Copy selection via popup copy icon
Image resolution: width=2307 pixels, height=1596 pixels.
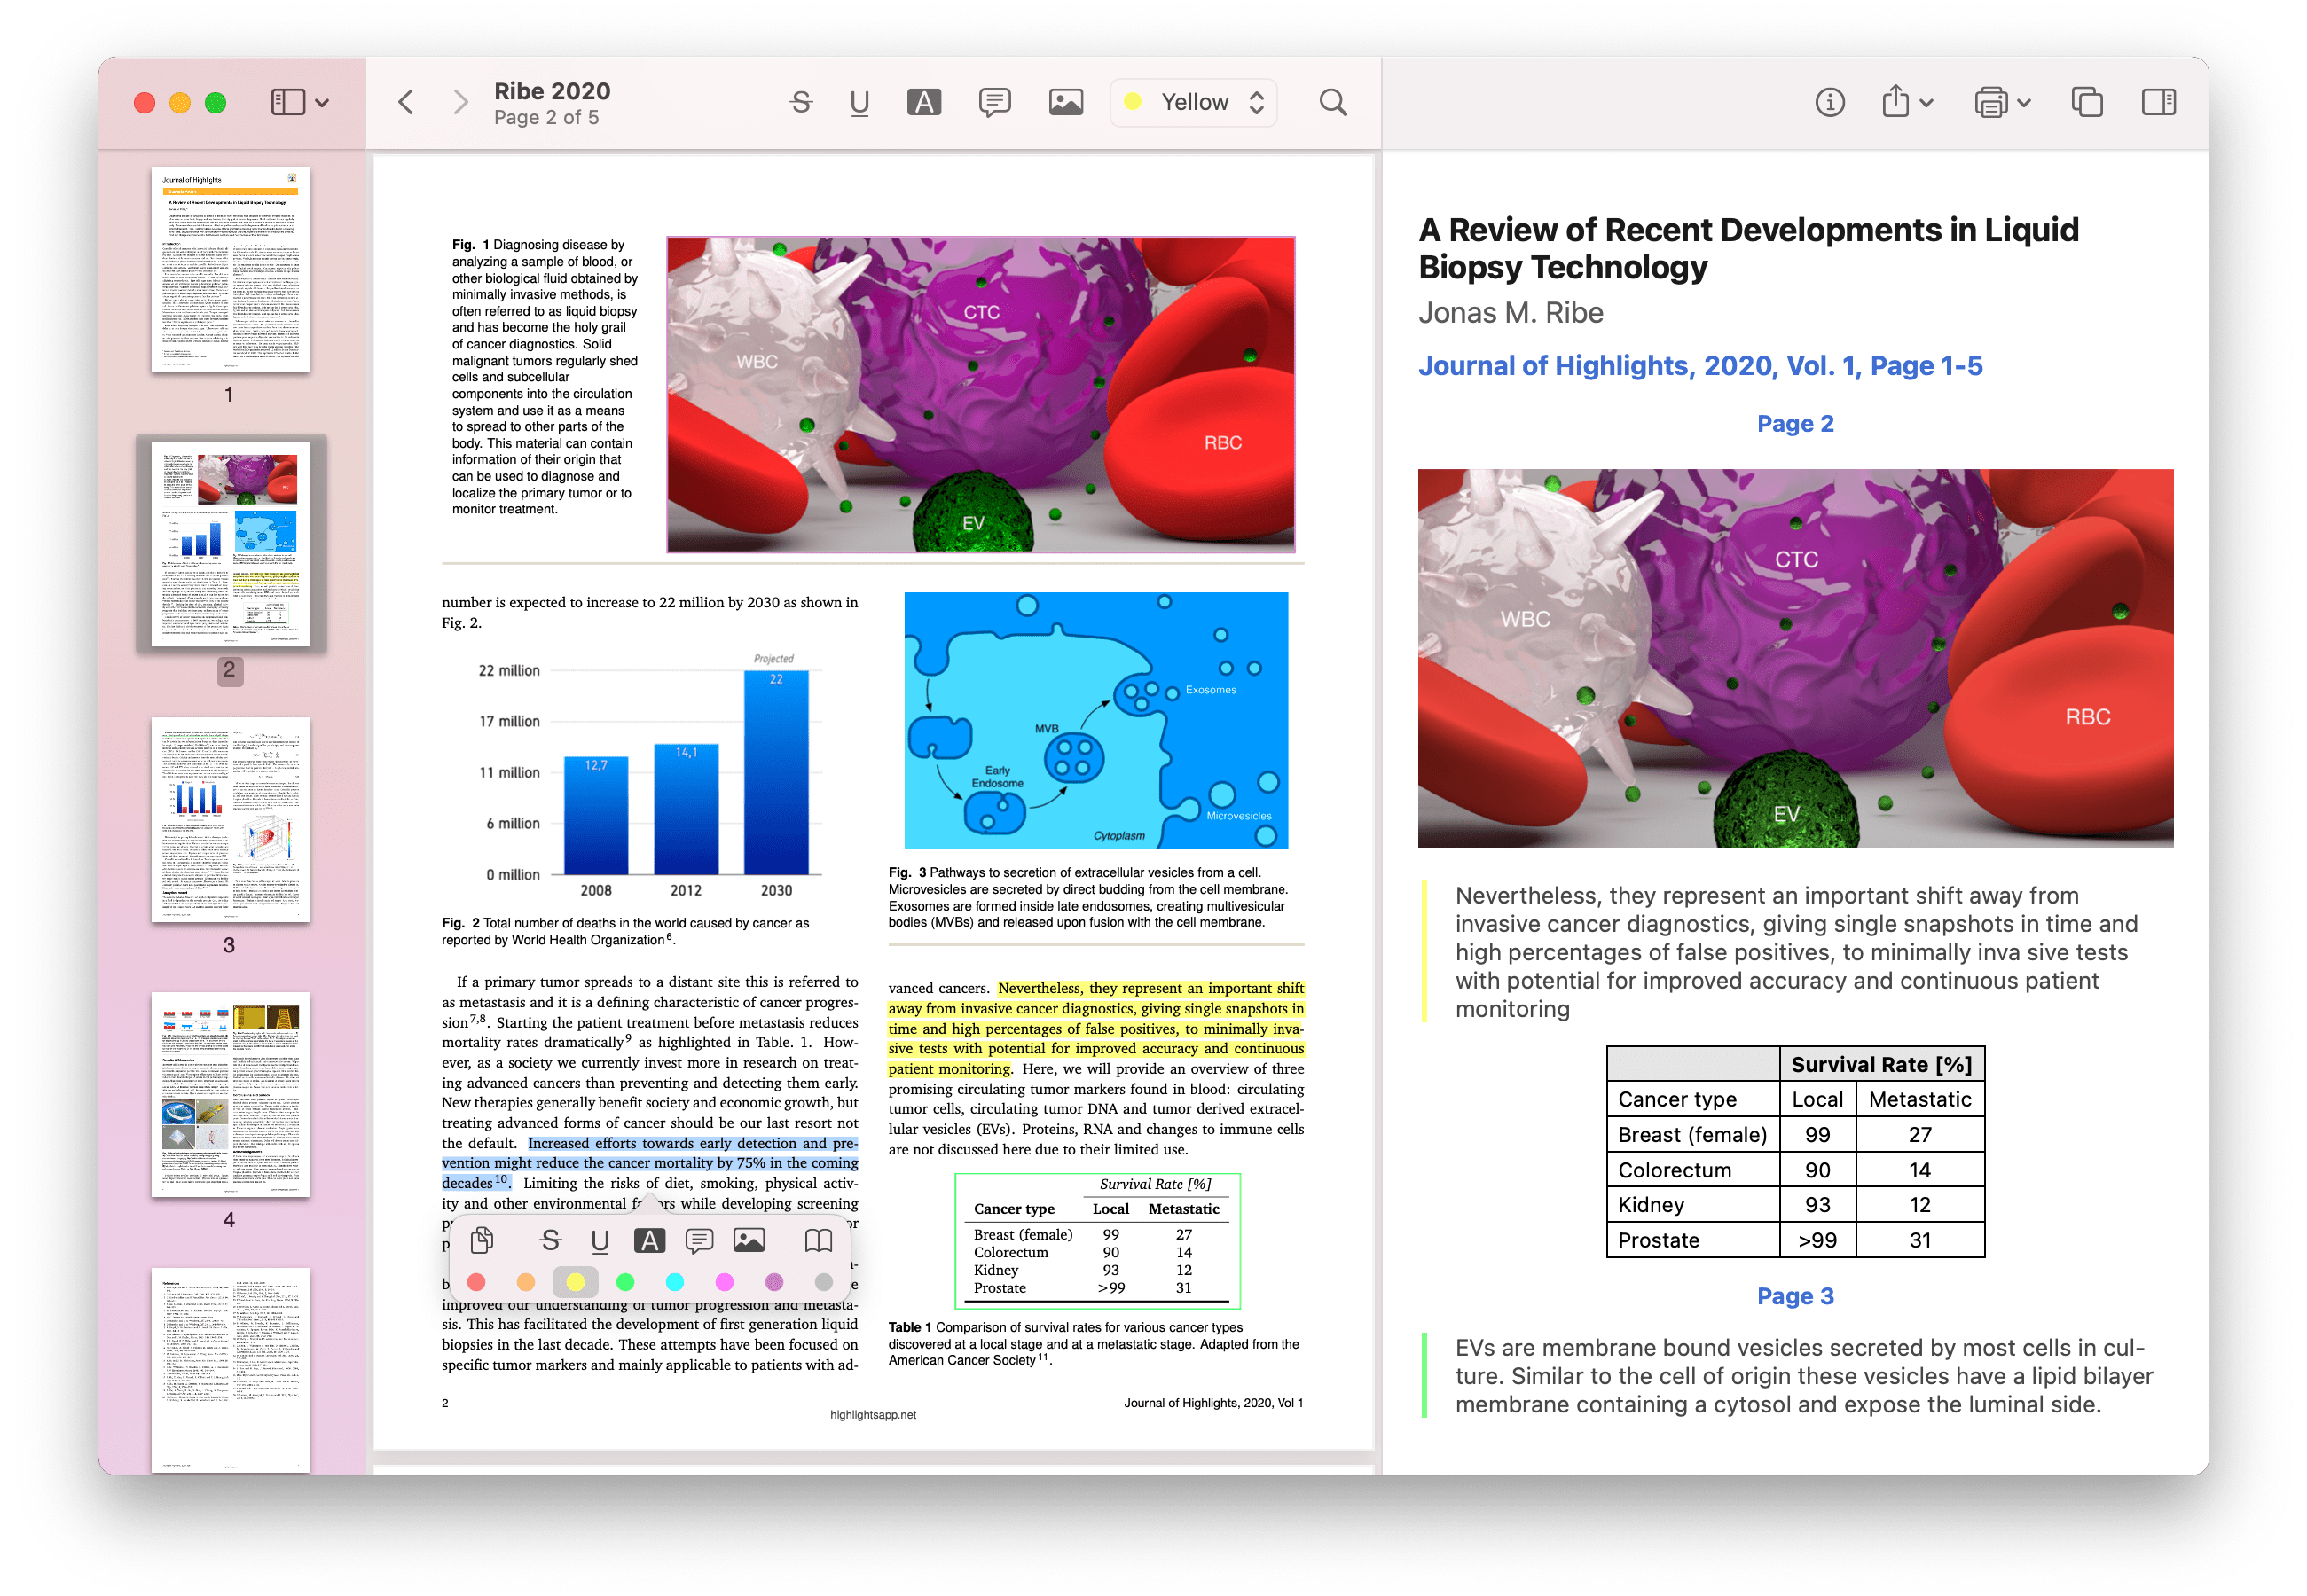coord(483,1241)
